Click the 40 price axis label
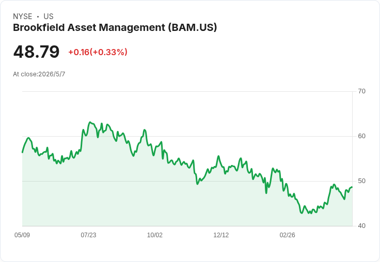Viewport: 380px width, 262px height. 361,226
